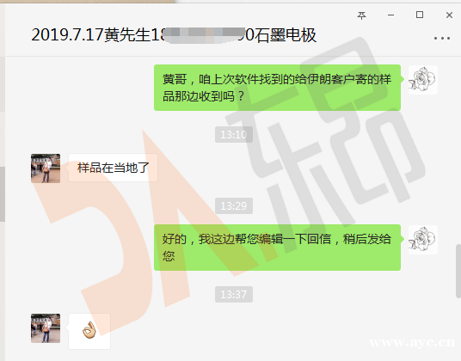
Task: Click the 13:10 timestamp label
Action: pos(234,135)
